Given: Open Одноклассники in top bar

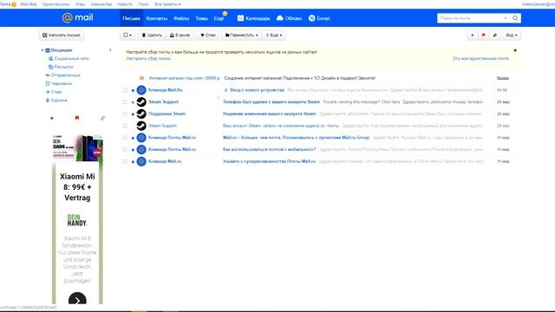Looking at the screenshot, I should 55,4.
